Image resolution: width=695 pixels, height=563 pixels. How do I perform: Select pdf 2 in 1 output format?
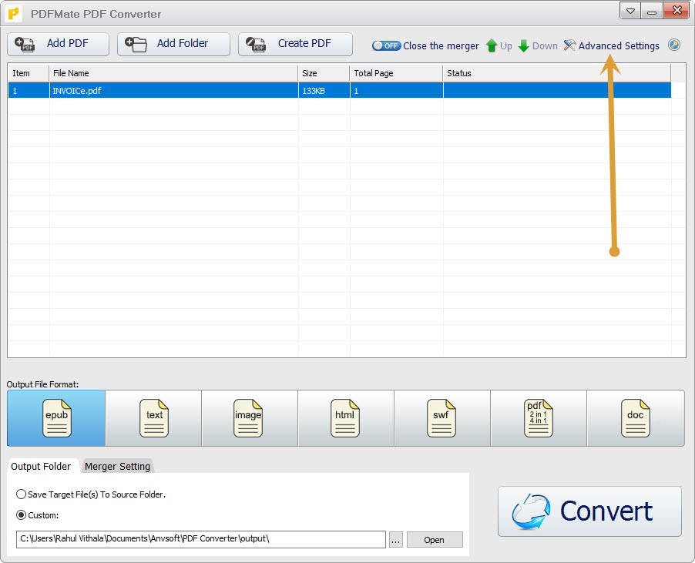click(539, 418)
